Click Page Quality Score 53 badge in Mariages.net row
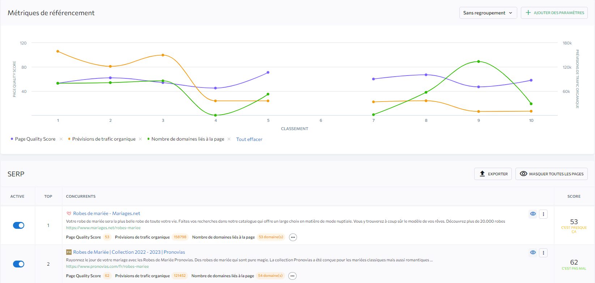The image size is (595, 283). (107, 237)
